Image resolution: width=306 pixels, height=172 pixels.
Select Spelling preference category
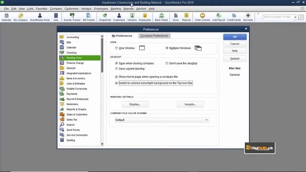point(80,140)
